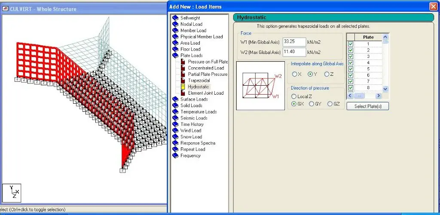The image size is (440, 215).
Task: Click the plate list horizontal scrollbar thumb
Action: (x=359, y=96)
